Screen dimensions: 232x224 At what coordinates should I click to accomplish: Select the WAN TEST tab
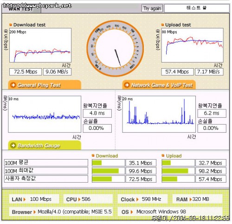pos(21,9)
